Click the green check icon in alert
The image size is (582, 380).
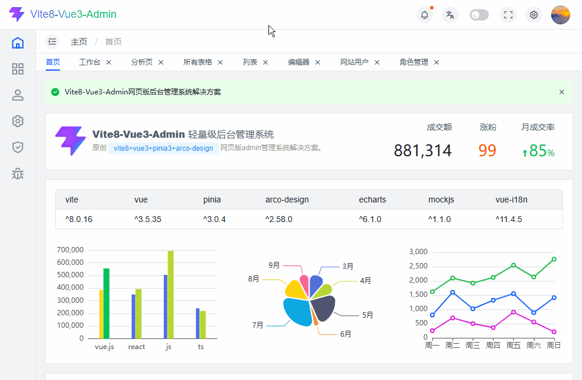click(x=55, y=92)
